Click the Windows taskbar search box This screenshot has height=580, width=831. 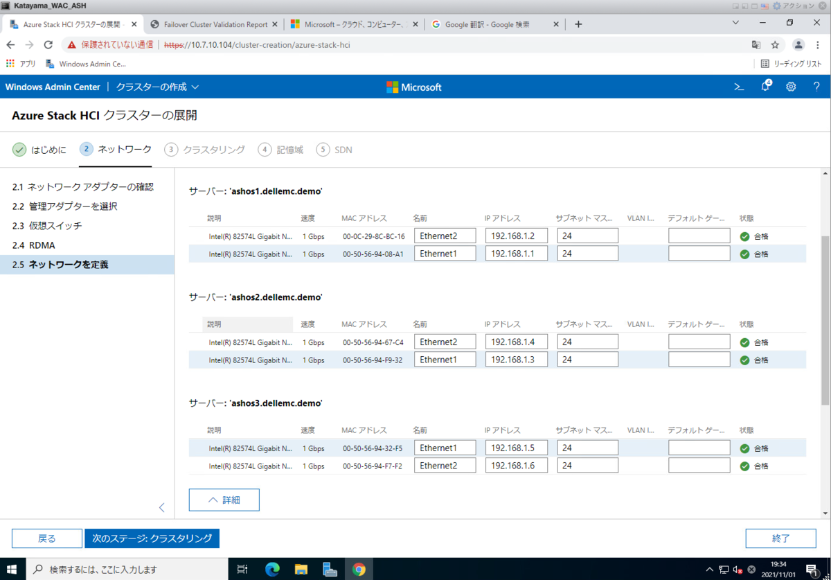click(127, 570)
